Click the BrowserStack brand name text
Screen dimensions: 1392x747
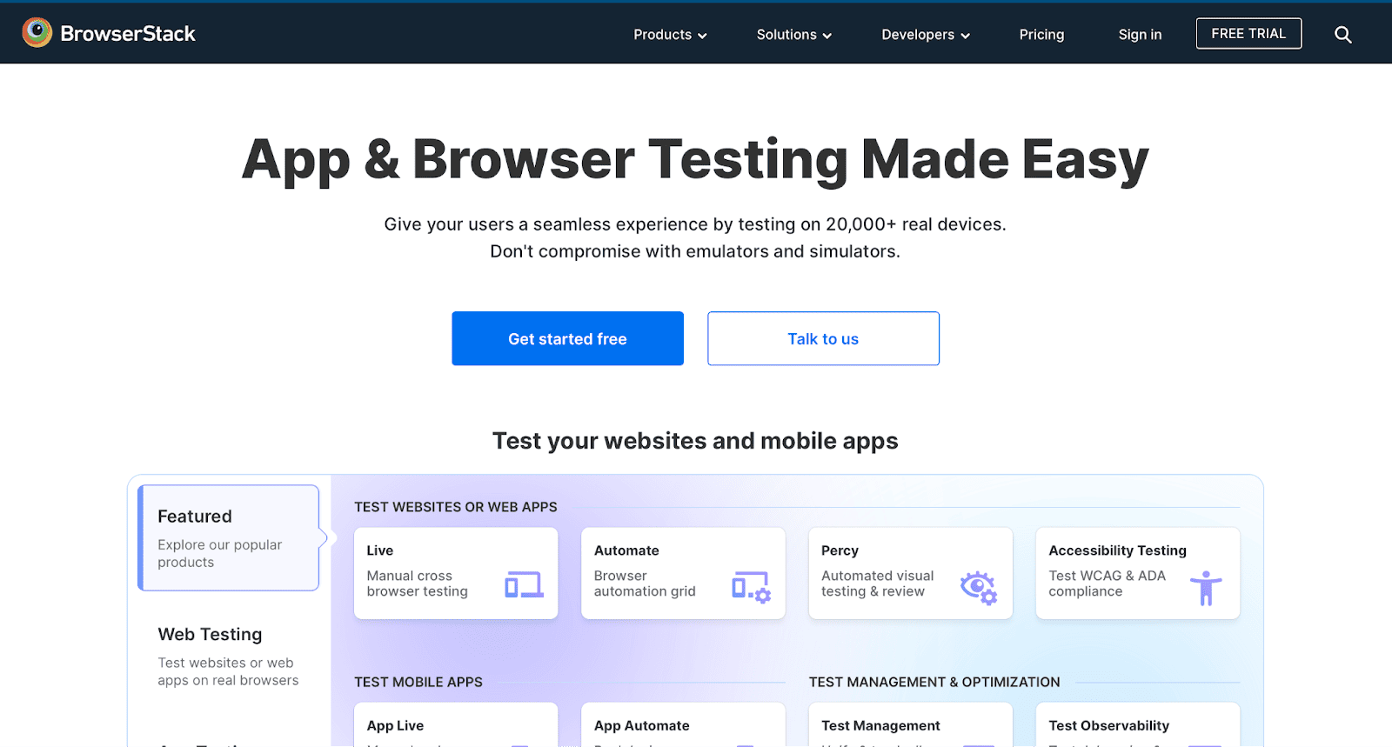[x=128, y=34]
